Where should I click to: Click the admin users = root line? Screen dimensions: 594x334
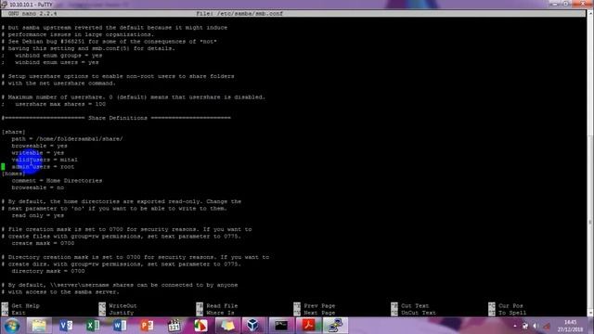(x=43, y=167)
